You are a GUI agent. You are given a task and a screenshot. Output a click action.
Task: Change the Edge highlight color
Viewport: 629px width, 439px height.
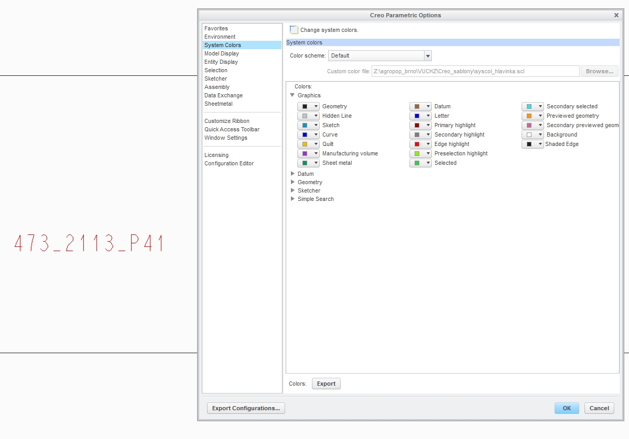click(x=420, y=144)
